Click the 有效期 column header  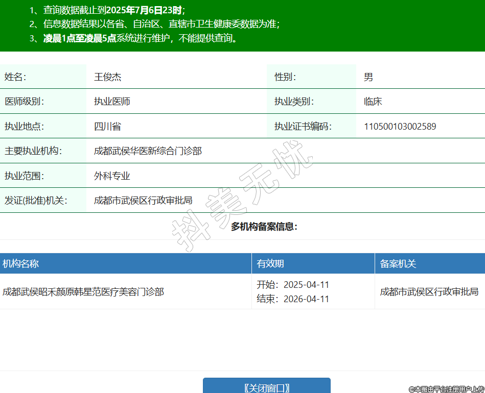tap(270, 264)
